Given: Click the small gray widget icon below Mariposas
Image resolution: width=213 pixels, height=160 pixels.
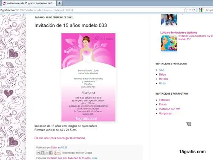Looking at the screenshot, I should [x=189, y=124].
